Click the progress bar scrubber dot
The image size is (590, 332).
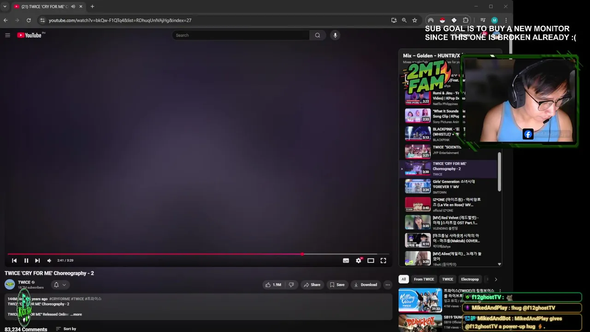pos(302,254)
